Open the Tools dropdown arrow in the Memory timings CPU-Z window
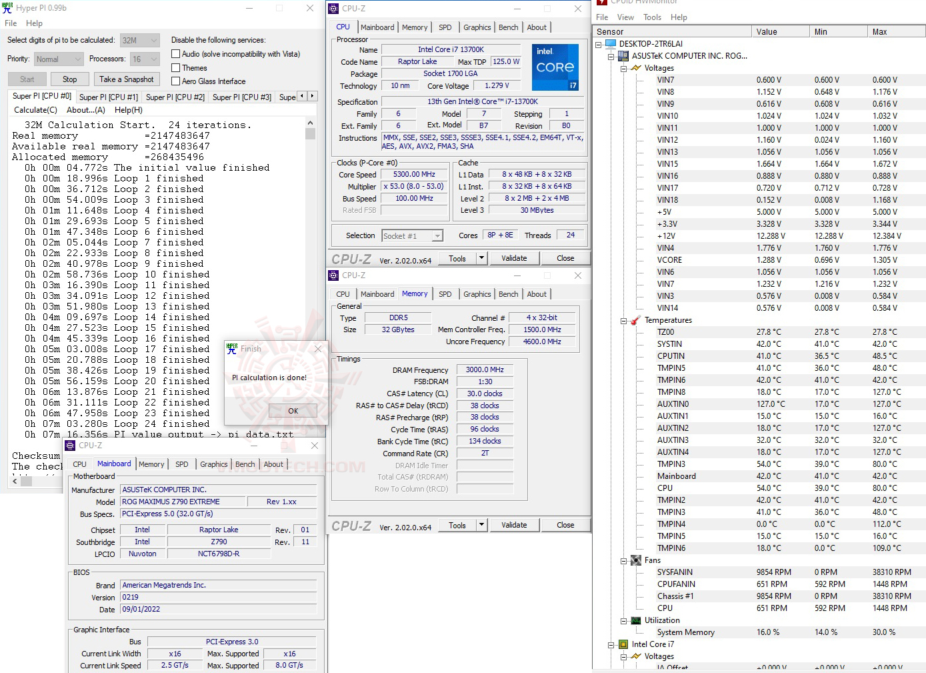 (481, 525)
